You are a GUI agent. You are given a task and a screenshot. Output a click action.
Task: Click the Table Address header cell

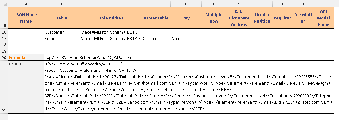[111, 18]
